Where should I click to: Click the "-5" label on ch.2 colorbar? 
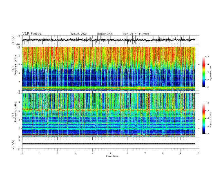(x=208, y=118)
